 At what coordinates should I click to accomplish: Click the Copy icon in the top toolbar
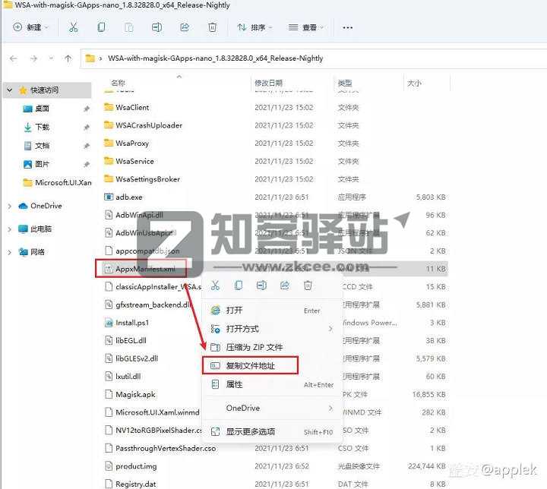(x=101, y=27)
